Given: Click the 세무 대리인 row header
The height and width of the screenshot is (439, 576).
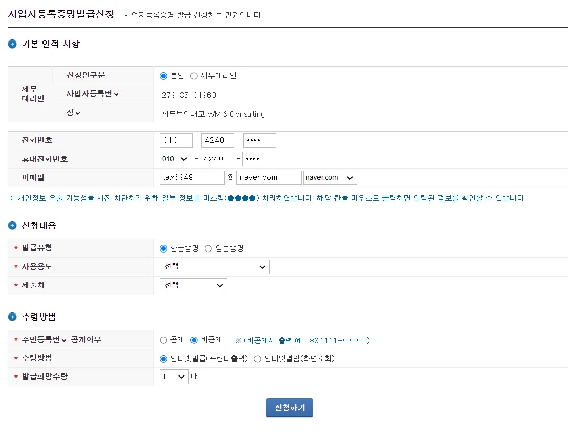Looking at the screenshot, I should [33, 94].
